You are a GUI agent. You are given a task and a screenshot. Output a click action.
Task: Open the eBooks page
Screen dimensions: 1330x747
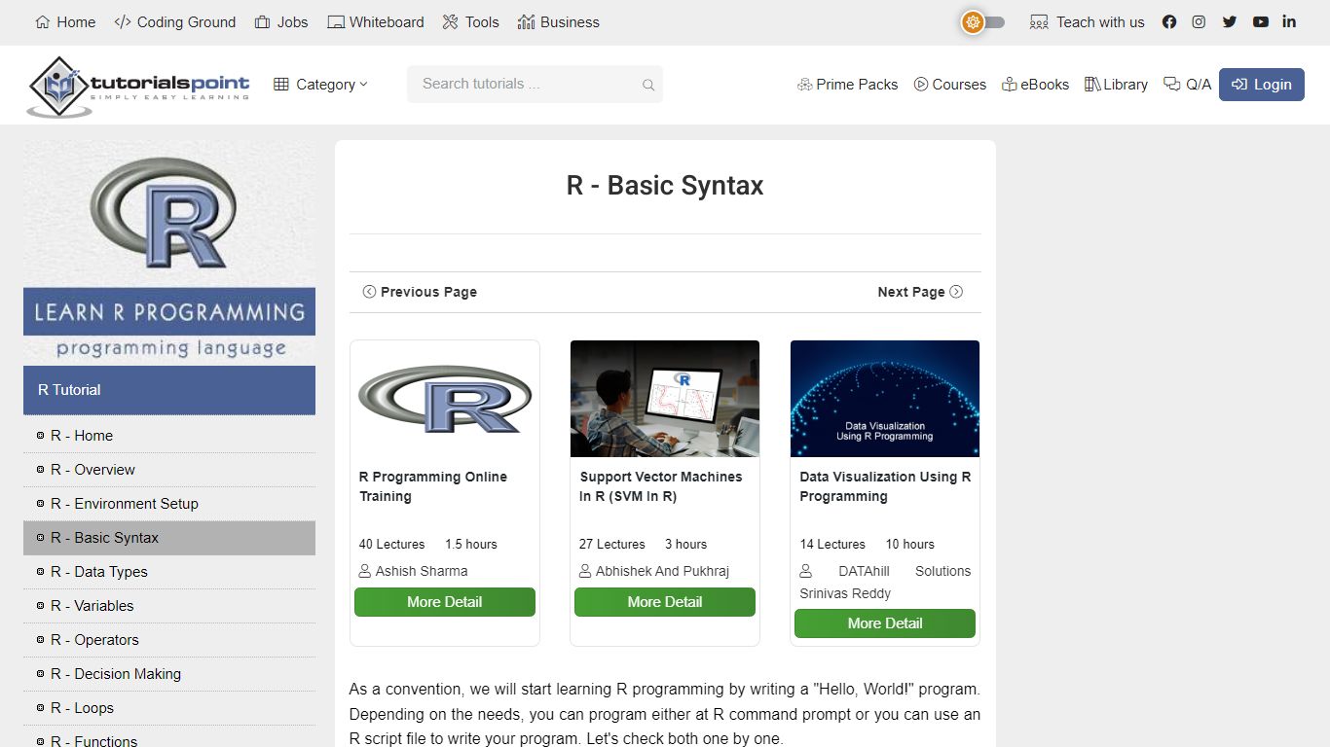click(1035, 85)
